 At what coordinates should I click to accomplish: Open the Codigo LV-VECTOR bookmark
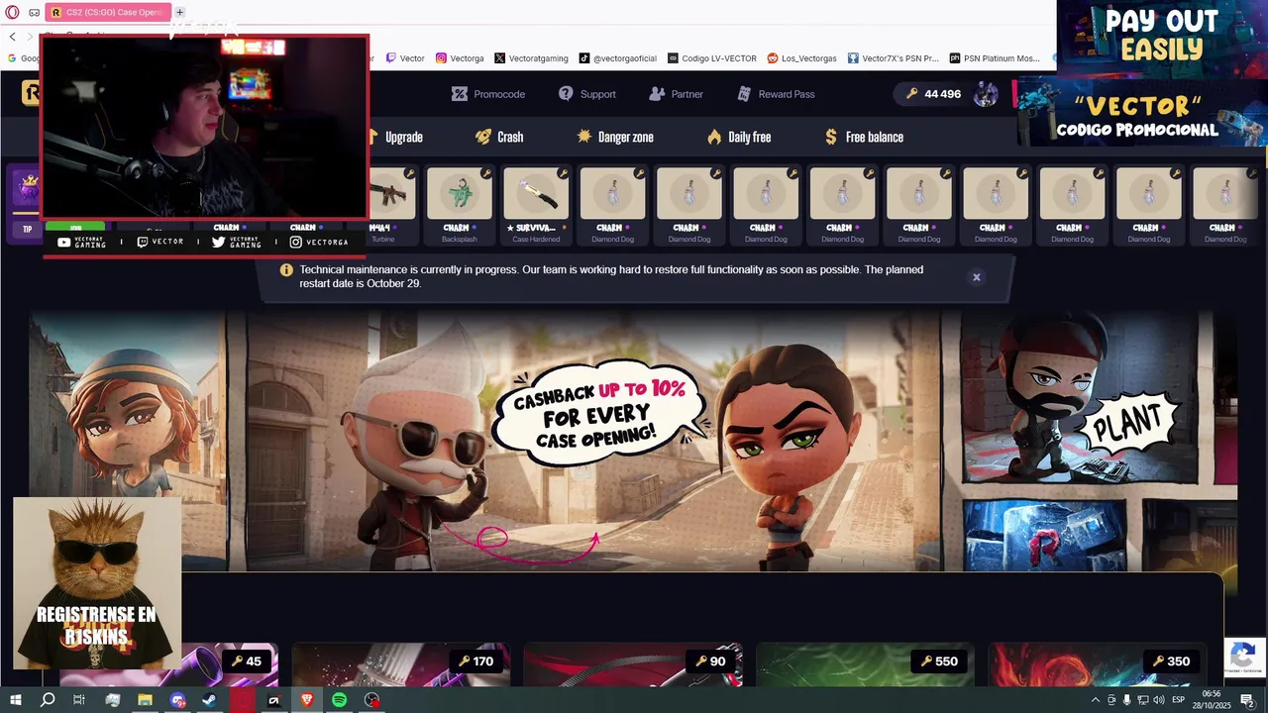click(712, 58)
